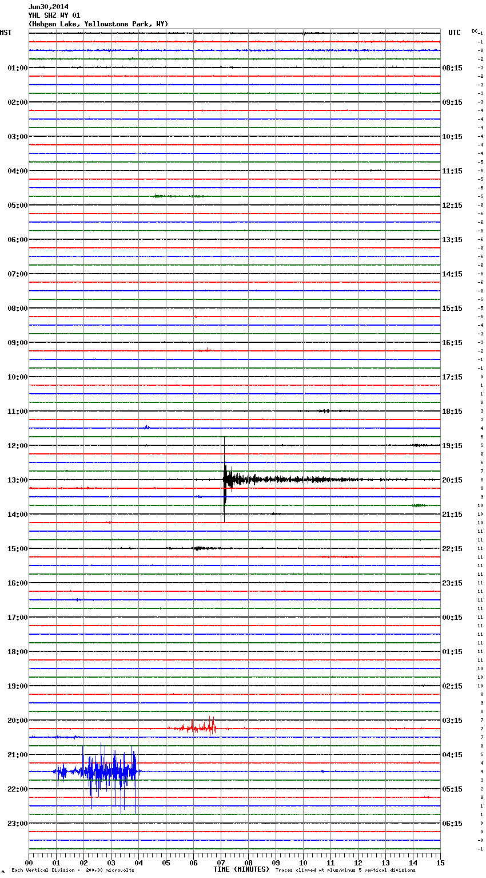The width and height of the screenshot is (486, 878).
Task: Click the 00:15 UTC label
Action: 452,618
